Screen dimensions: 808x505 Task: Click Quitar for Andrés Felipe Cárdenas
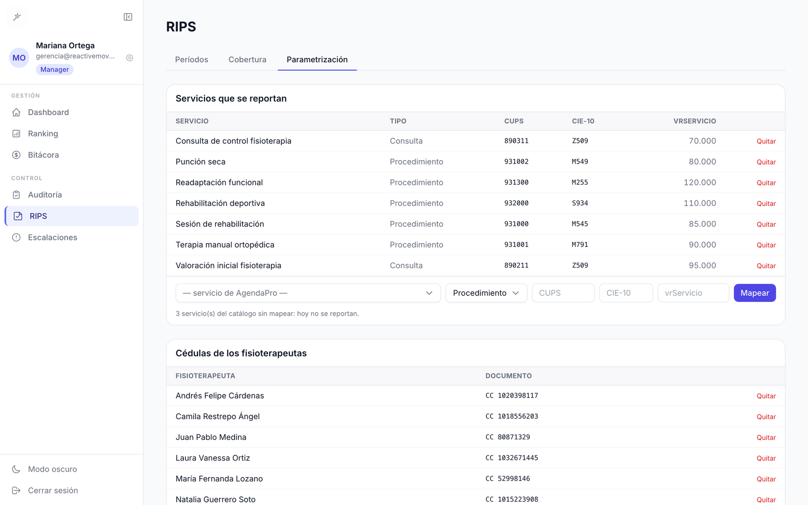(x=766, y=396)
